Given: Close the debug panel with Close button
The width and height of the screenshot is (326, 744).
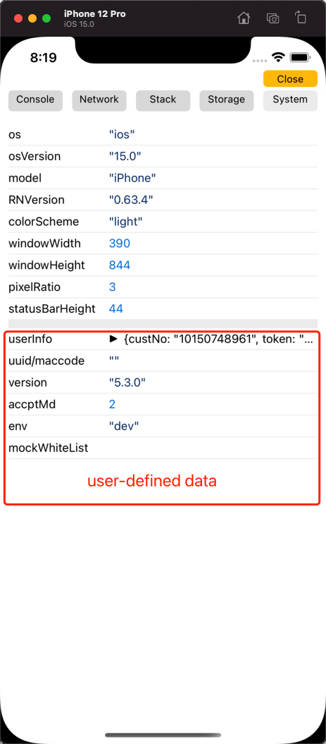Looking at the screenshot, I should pos(290,79).
